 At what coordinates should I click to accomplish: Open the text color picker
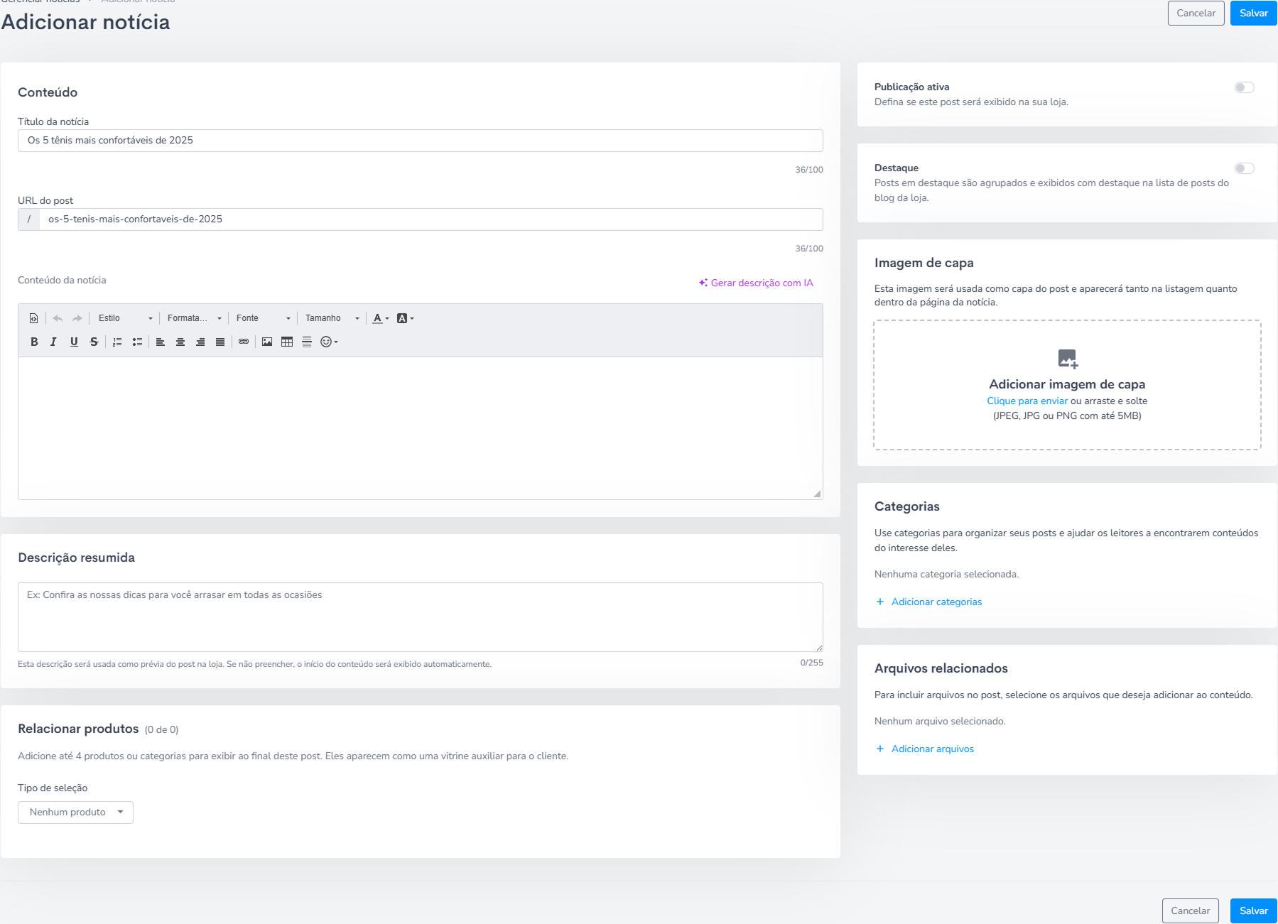pyautogui.click(x=381, y=318)
